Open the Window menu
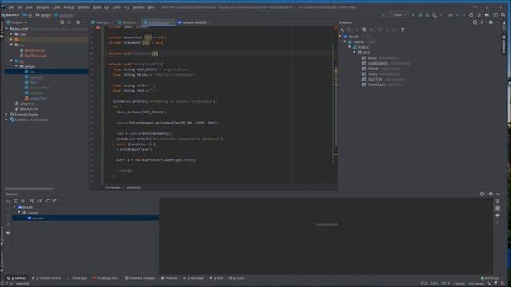The image size is (511, 287). tap(138, 7)
